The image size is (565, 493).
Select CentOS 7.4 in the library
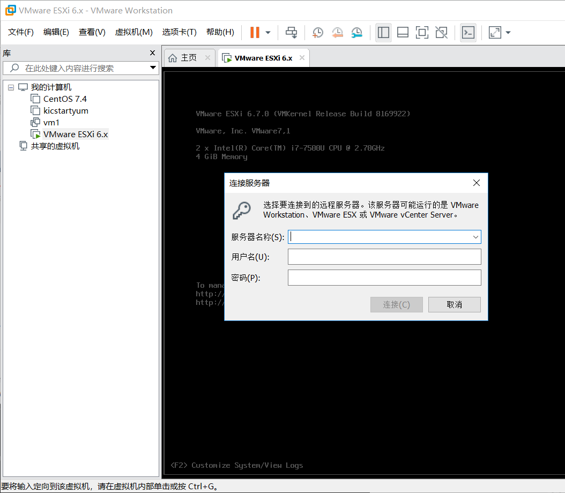pos(65,99)
